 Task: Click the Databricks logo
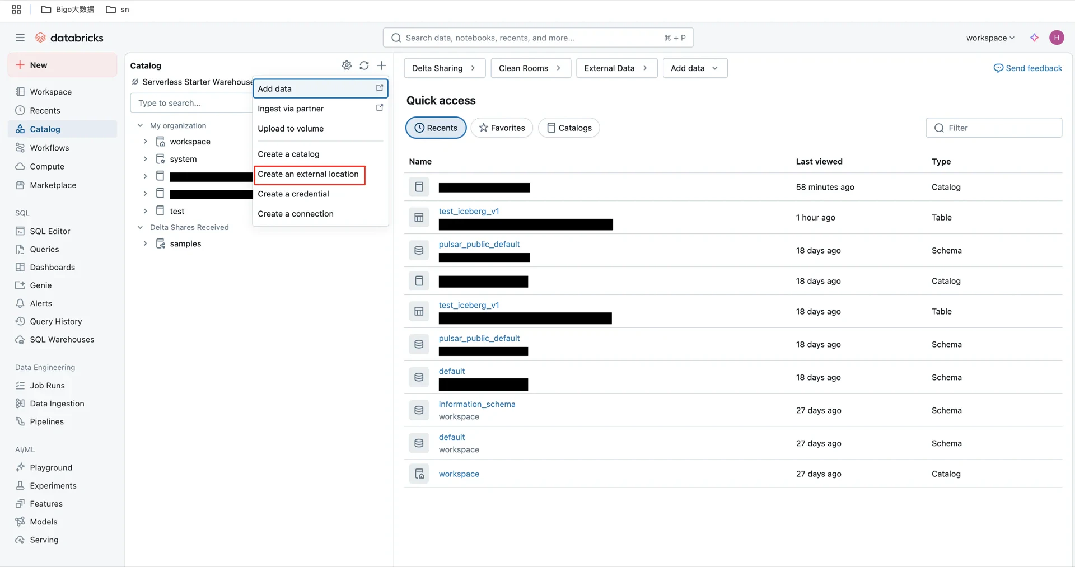(x=69, y=38)
